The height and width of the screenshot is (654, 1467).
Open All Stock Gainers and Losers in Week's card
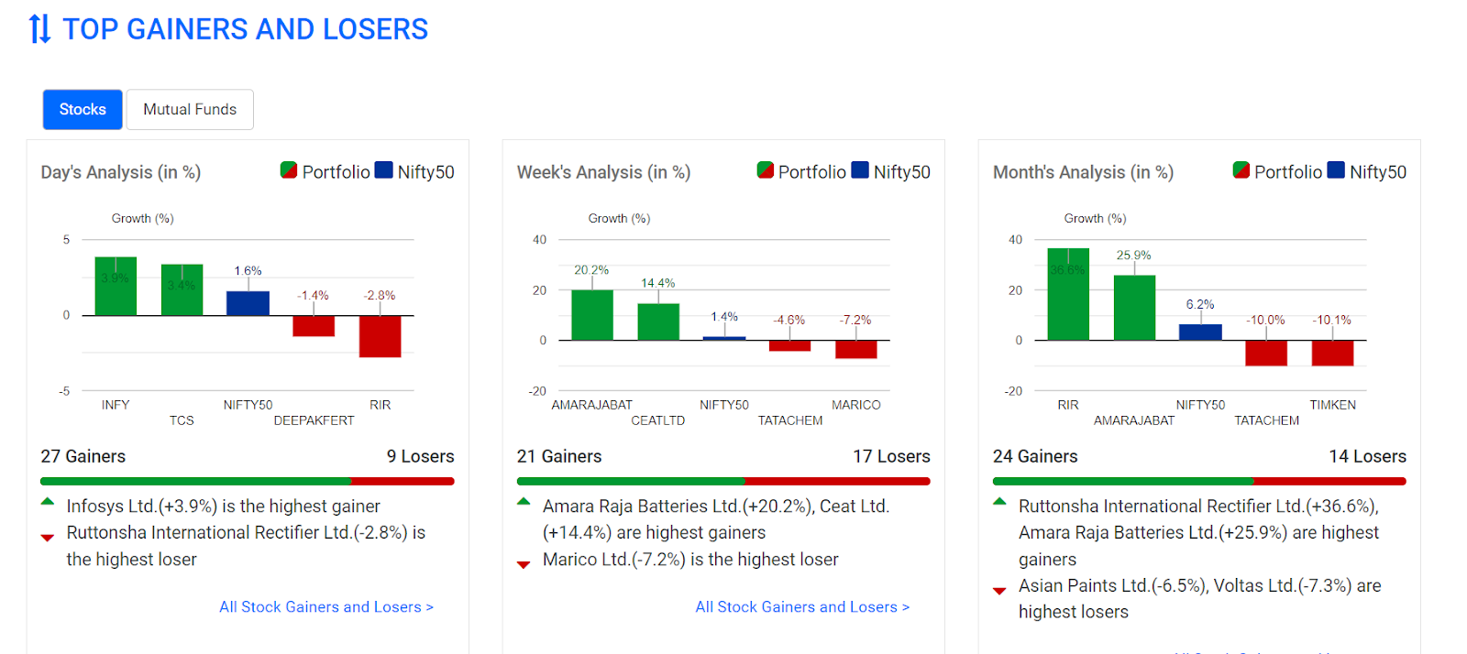coord(802,607)
